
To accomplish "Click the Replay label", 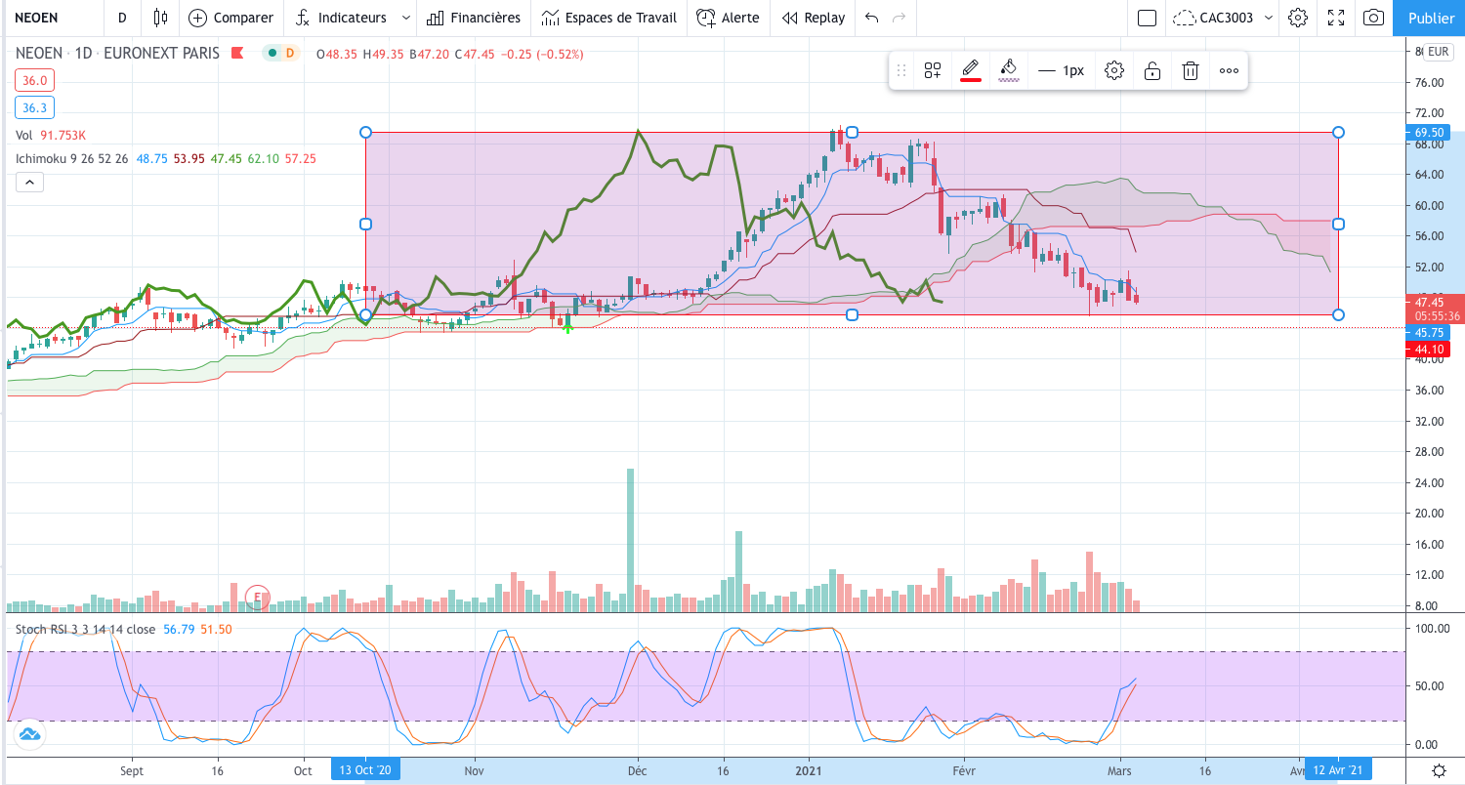I will 824,18.
